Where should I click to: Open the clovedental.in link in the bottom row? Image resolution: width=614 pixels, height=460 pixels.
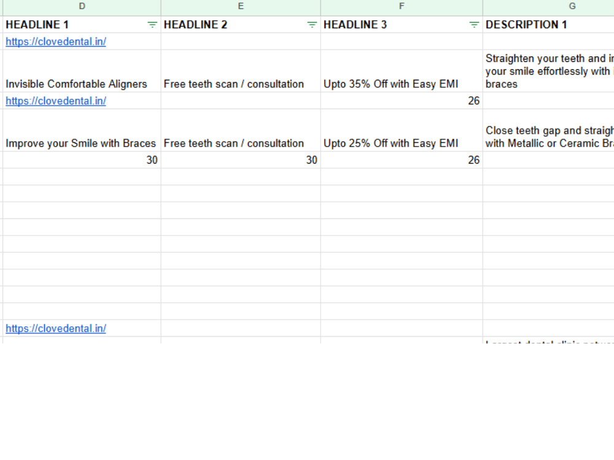click(x=56, y=329)
